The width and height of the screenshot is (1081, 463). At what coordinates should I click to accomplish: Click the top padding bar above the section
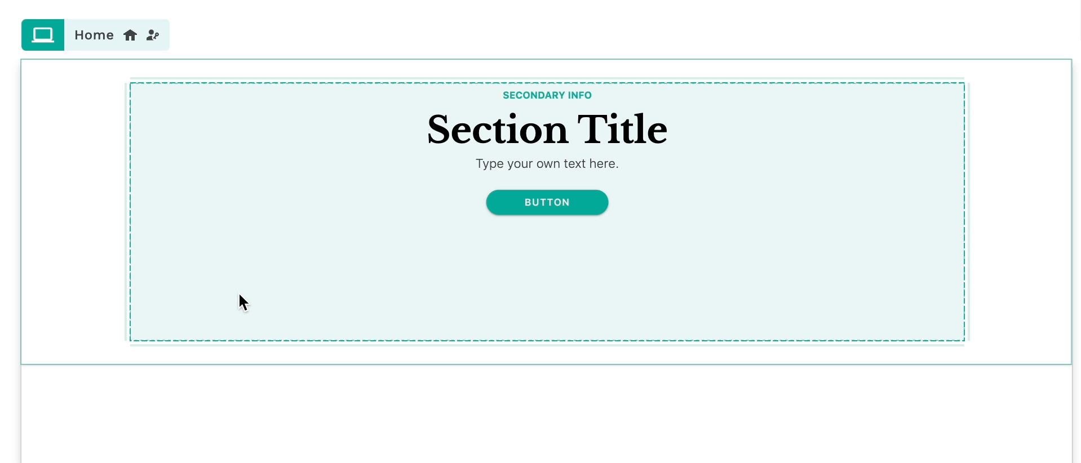(x=547, y=78)
